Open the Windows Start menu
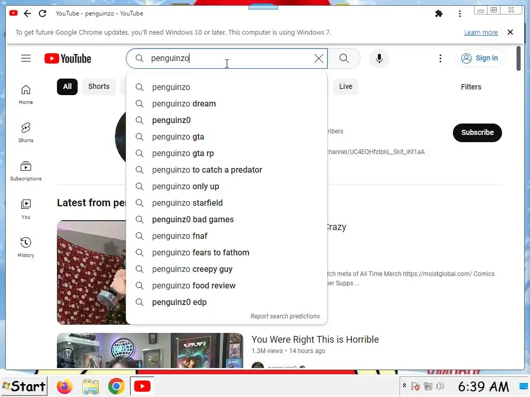Viewport: 530px width, 397px height. click(24, 386)
